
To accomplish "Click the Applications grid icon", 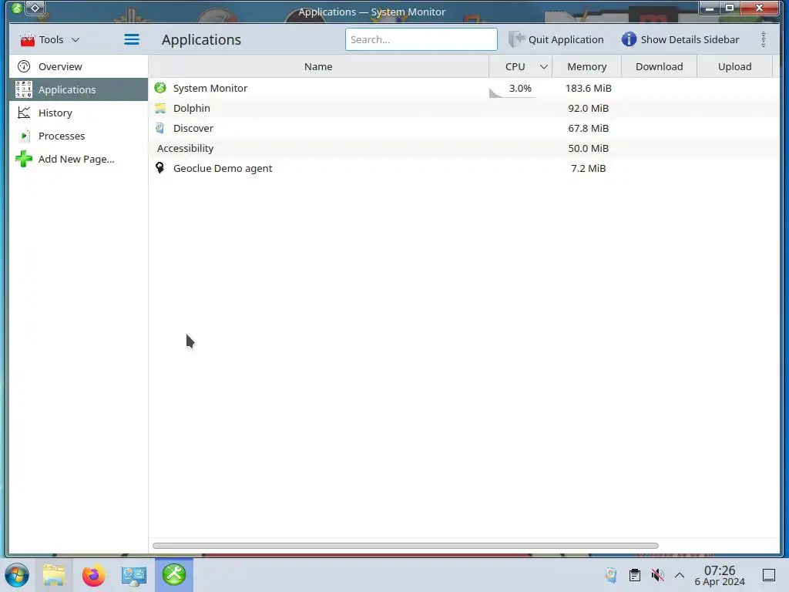I will [x=24, y=89].
